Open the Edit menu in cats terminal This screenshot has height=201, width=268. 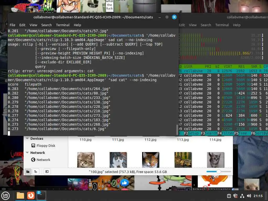point(22,25)
